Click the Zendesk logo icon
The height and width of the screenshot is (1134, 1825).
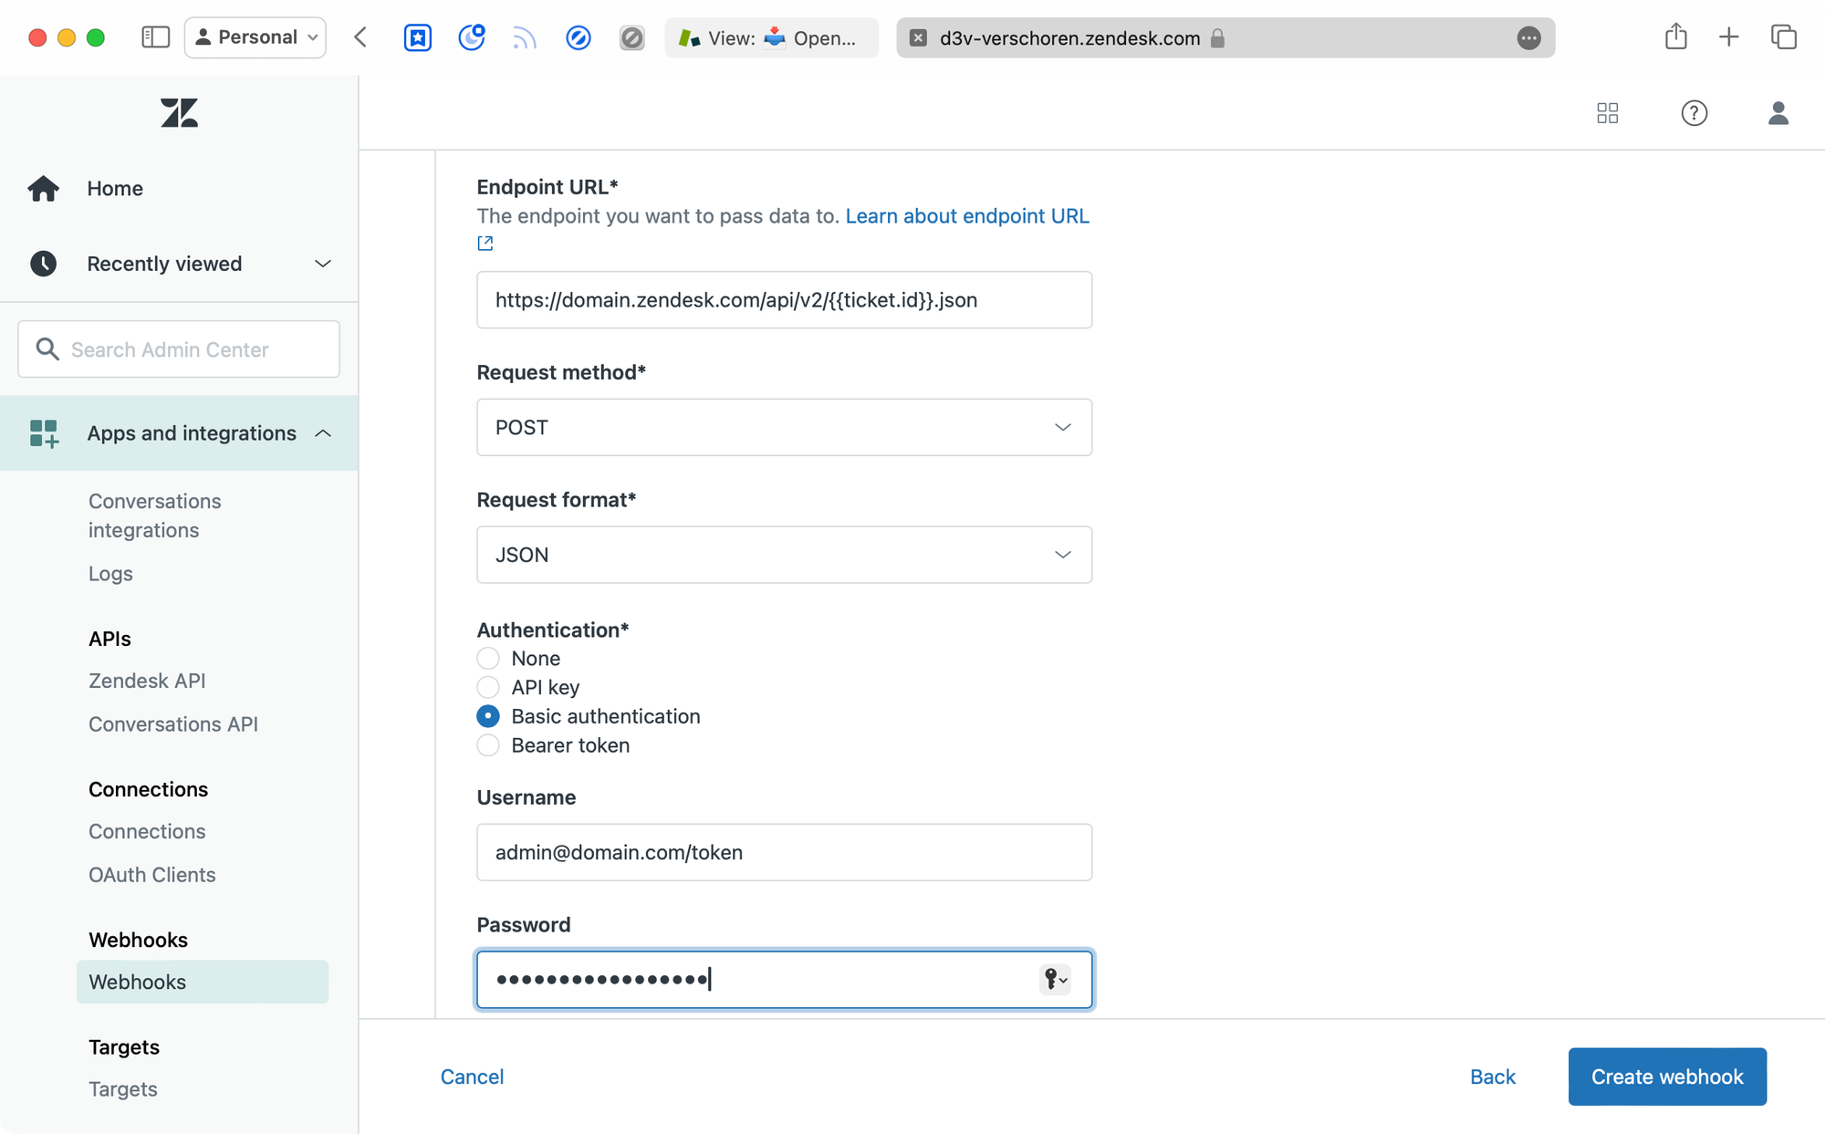pyautogui.click(x=179, y=113)
